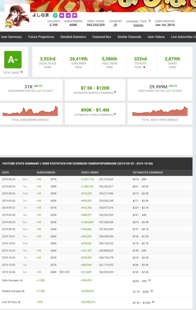This screenshot has width=196, height=310.
Task: Click the red LIVE clock icon
Action: click(61, 272)
